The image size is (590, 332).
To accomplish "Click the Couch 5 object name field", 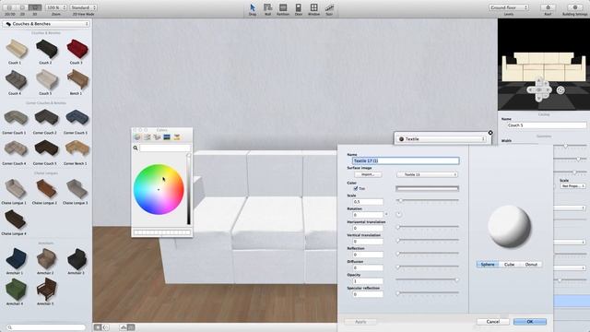I will [x=546, y=125].
